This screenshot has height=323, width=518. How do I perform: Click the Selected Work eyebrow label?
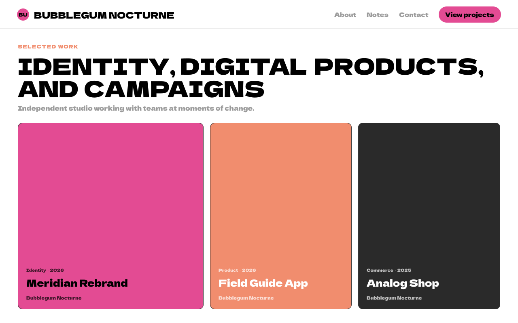(48, 47)
